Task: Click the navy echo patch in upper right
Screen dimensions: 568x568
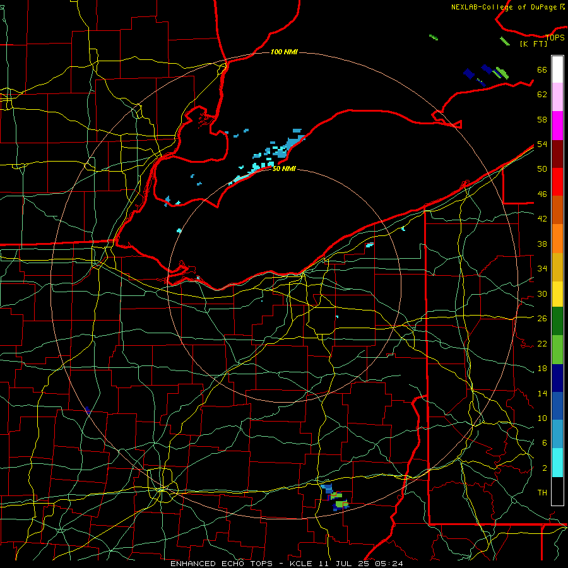Action: (469, 74)
